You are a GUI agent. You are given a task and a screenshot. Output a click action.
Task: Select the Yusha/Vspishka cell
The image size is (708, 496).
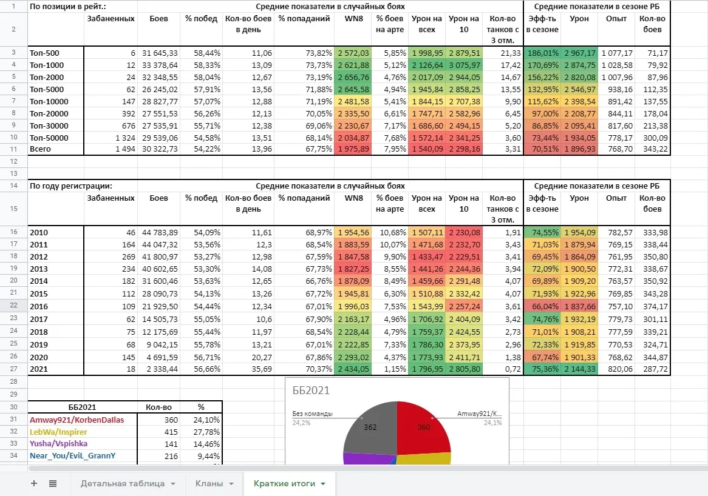coord(82,443)
